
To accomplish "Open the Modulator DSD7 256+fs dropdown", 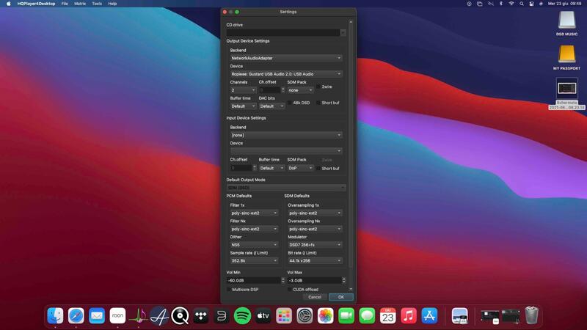I will pyautogui.click(x=314, y=245).
